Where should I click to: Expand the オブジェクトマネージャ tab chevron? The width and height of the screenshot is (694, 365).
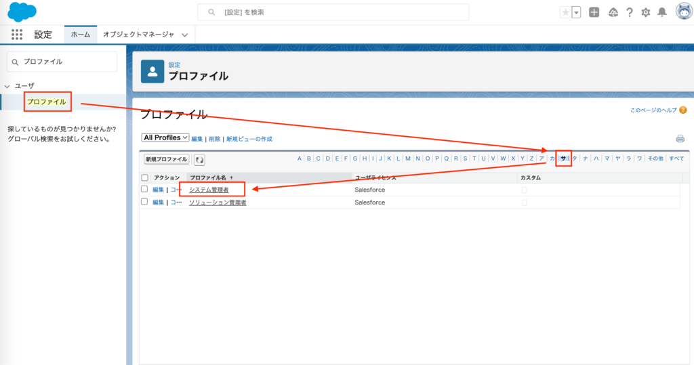(184, 35)
